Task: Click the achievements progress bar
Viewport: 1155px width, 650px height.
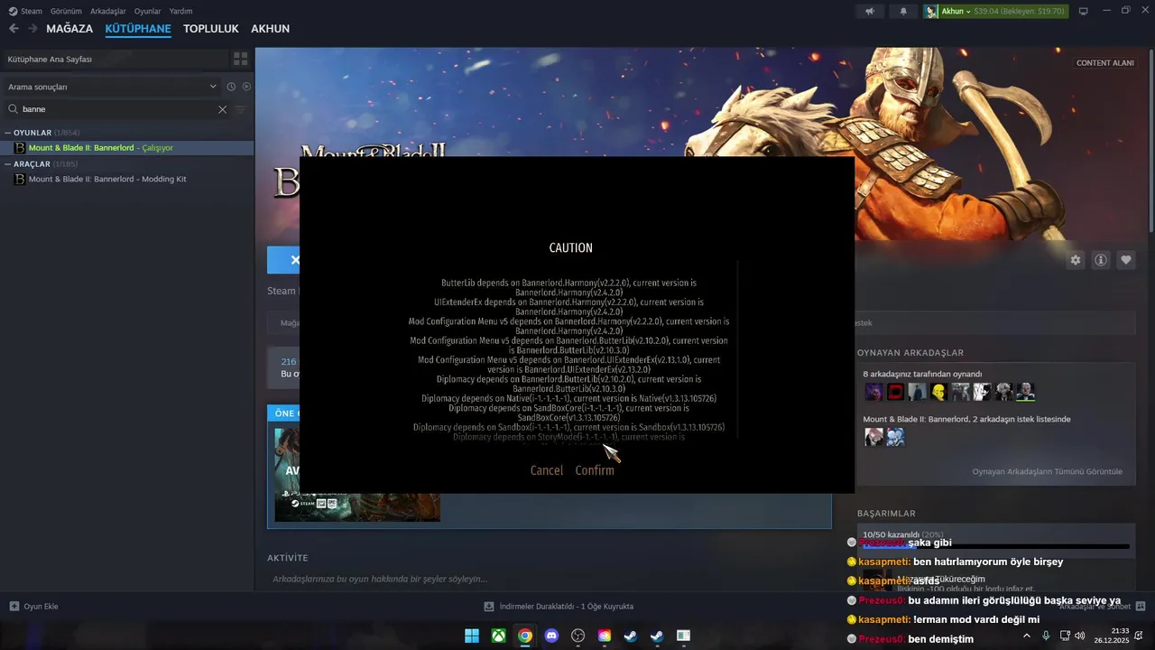Action: [x=996, y=545]
